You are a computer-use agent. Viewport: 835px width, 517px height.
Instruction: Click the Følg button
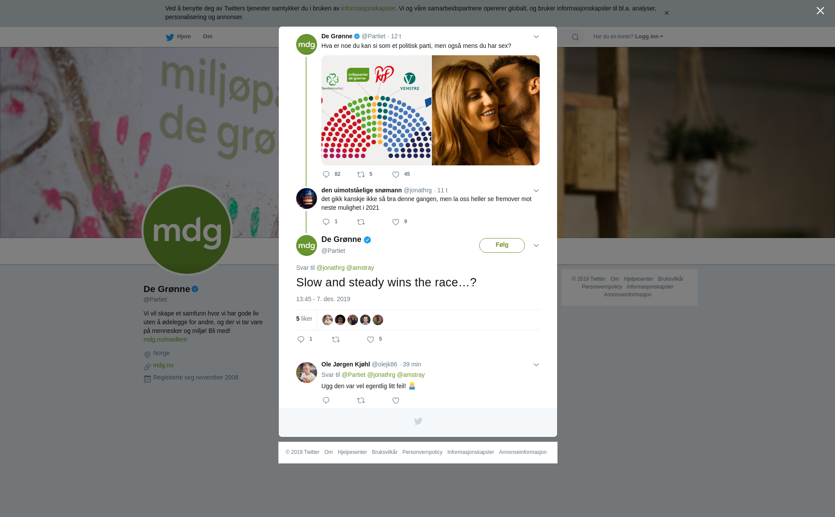click(502, 245)
